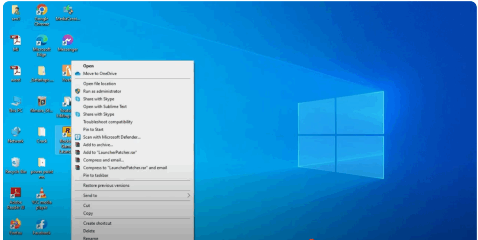This screenshot has height=240, width=478.
Task: Choose Create shortcut
Action: 132,223
